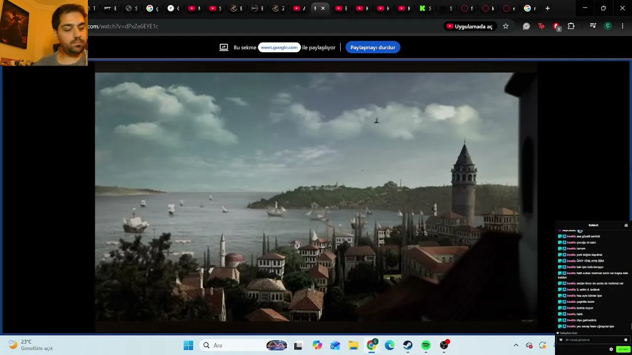Bookmark this page with the star icon
This screenshot has height=355, width=632.
506,26
